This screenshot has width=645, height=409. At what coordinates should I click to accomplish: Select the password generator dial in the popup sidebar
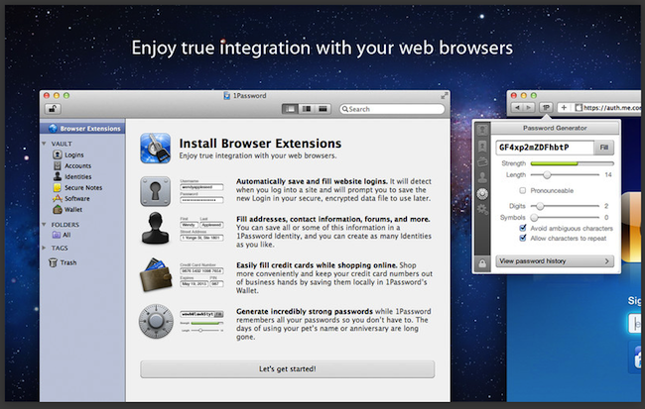482,193
